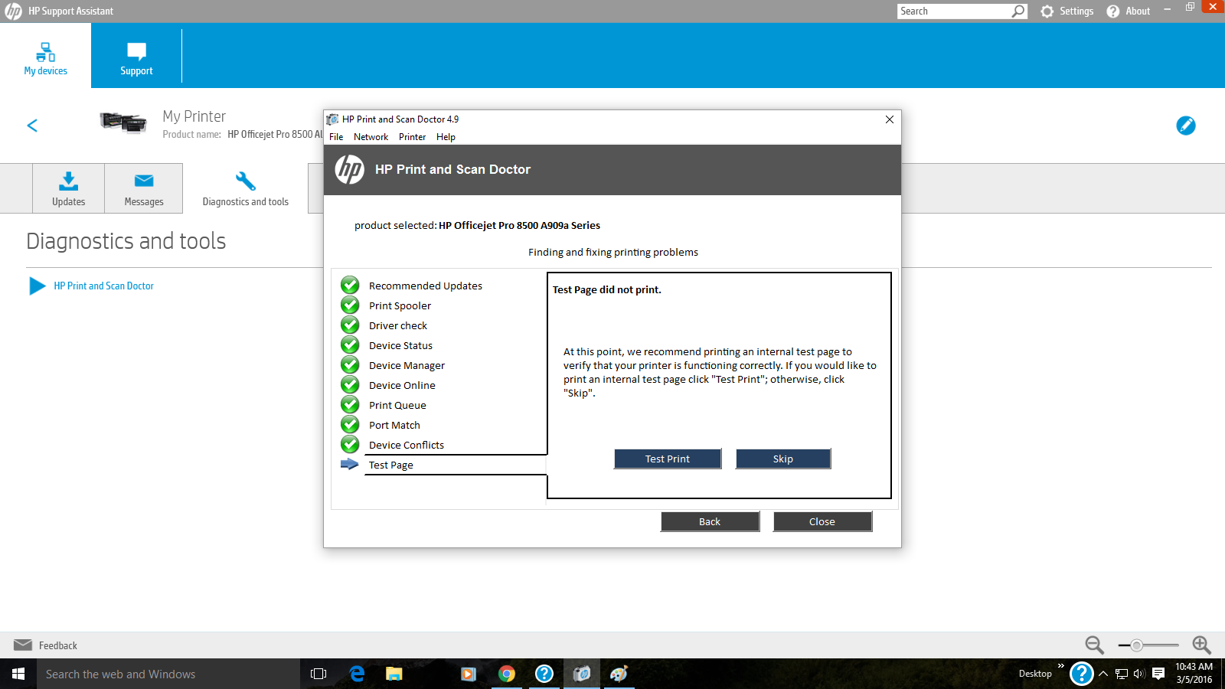
Task: Select the Diagnostics and tools tab
Action: tap(245, 188)
